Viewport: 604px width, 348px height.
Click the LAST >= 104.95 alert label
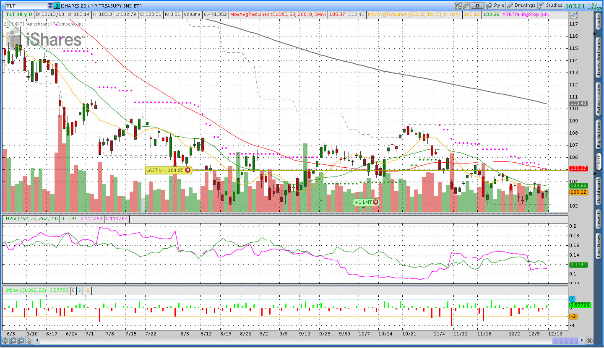(x=165, y=170)
